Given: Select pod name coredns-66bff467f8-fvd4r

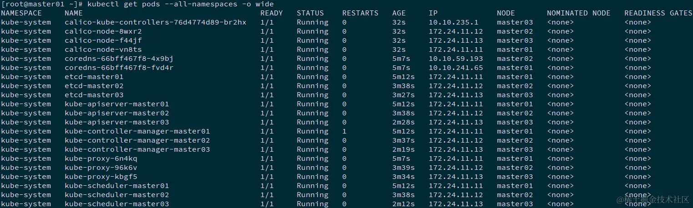Looking at the screenshot, I should [119, 68].
